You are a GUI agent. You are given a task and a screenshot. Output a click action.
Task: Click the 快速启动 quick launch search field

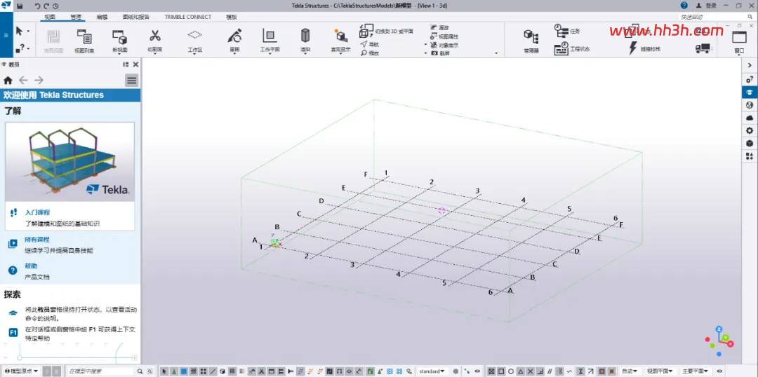coord(715,17)
